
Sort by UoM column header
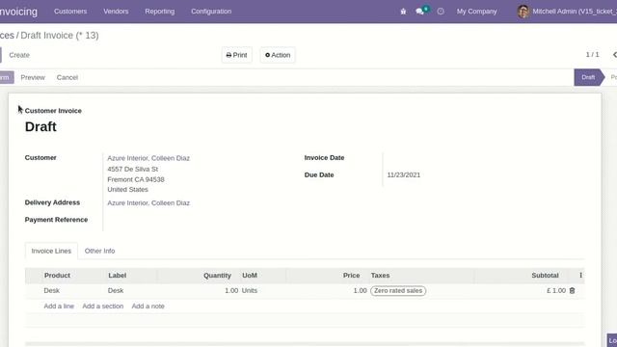coord(250,276)
